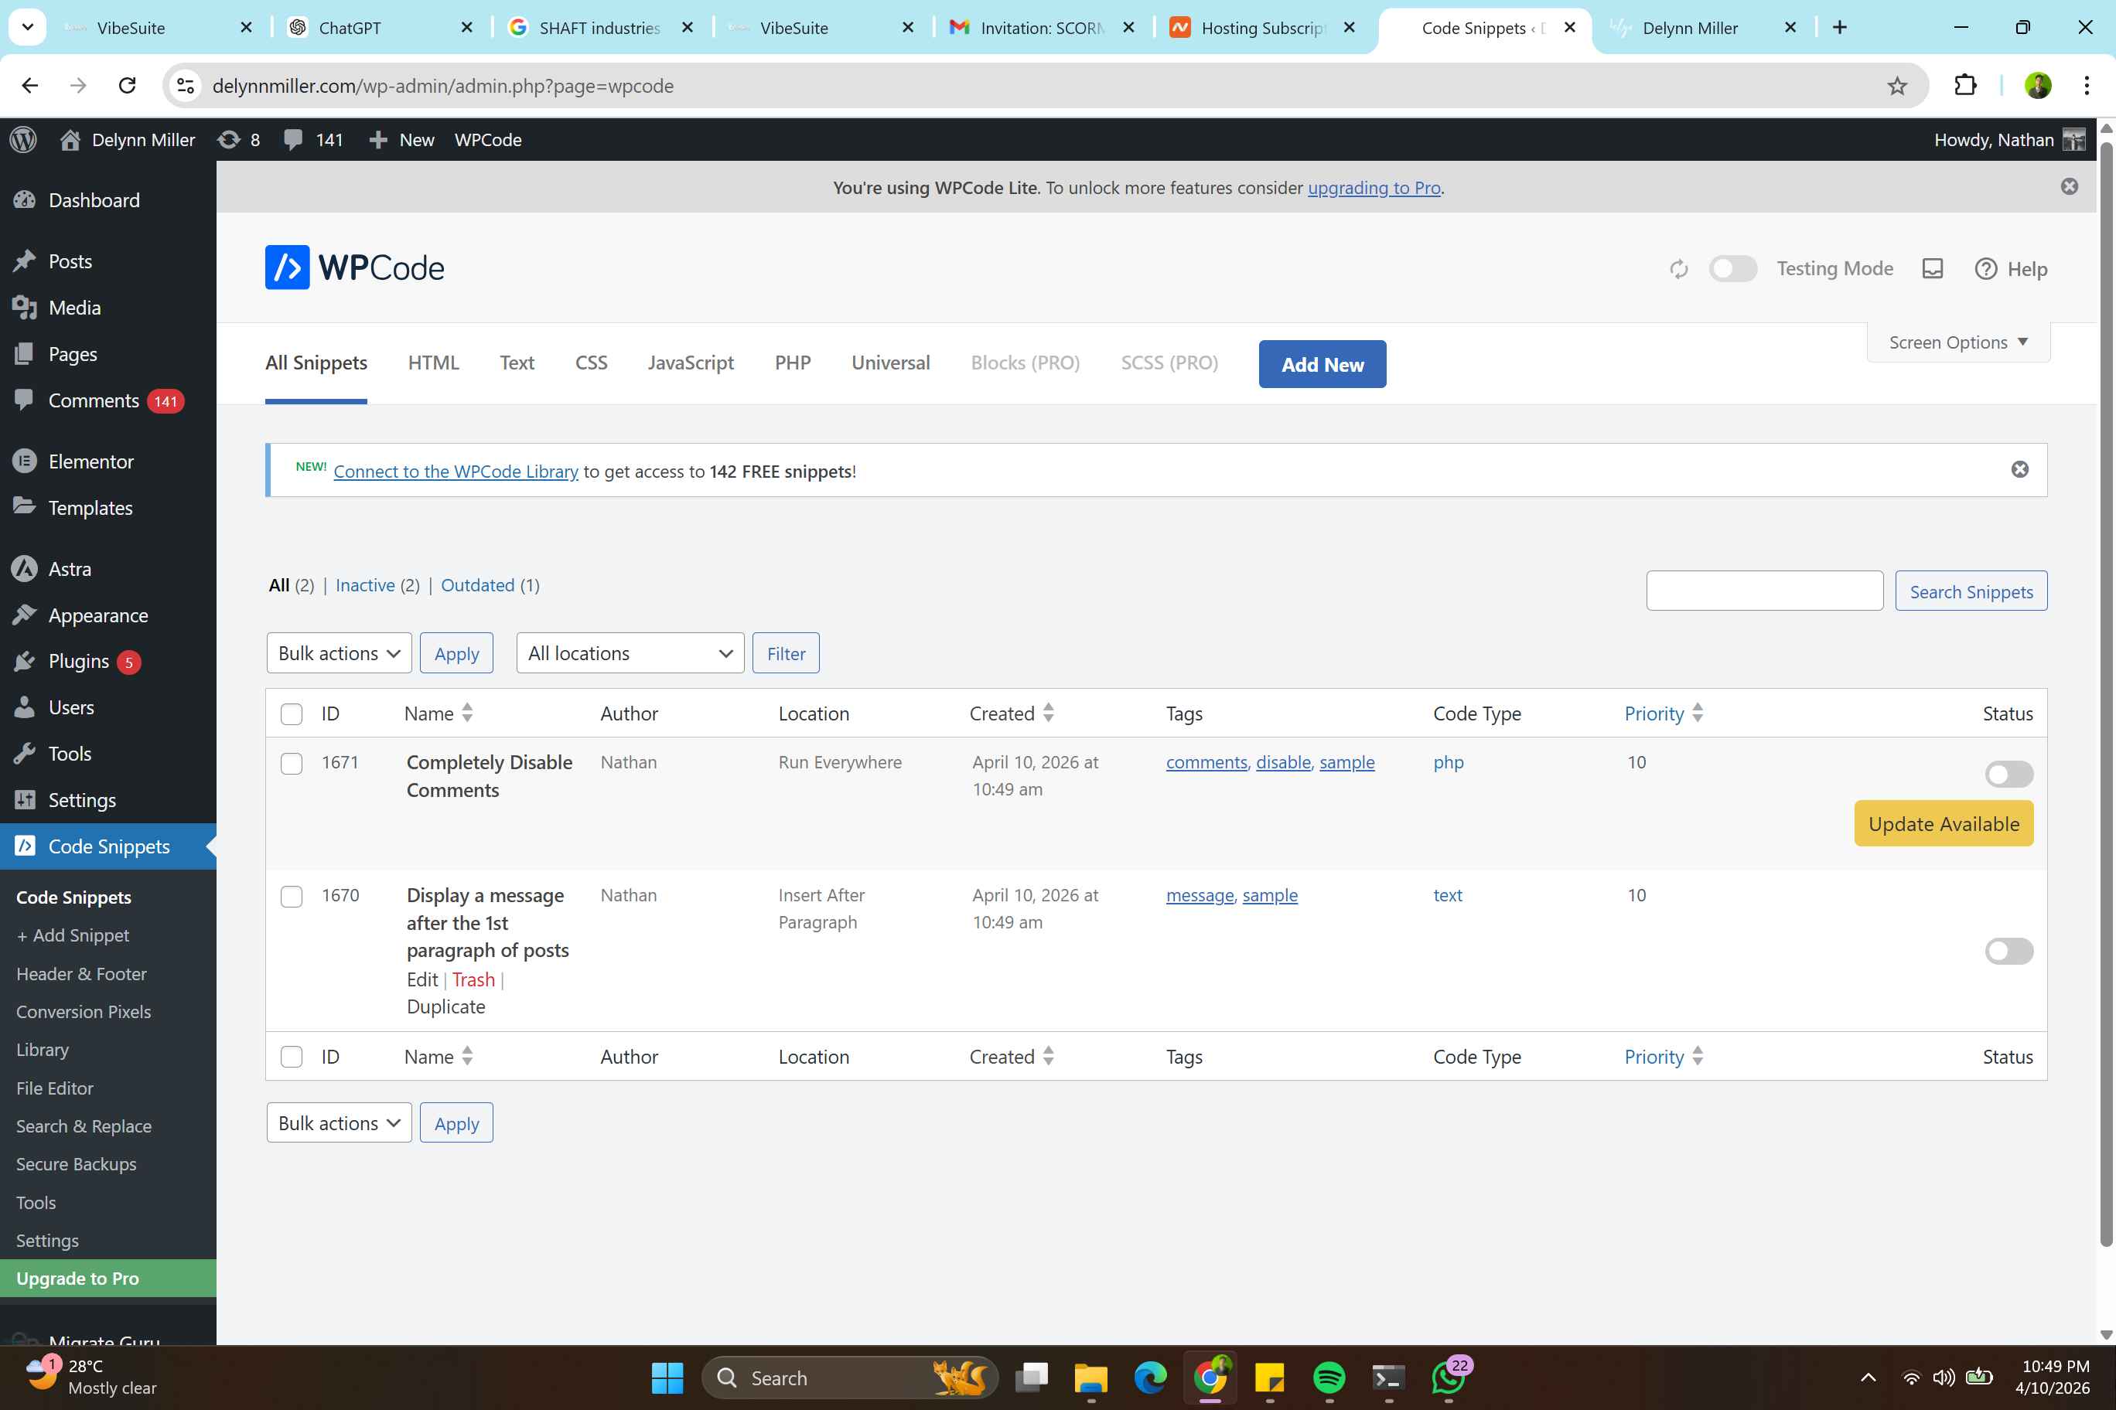Viewport: 2116px width, 1410px height.
Task: Activate the Completely Disable Comments snippet
Action: pos(2008,773)
